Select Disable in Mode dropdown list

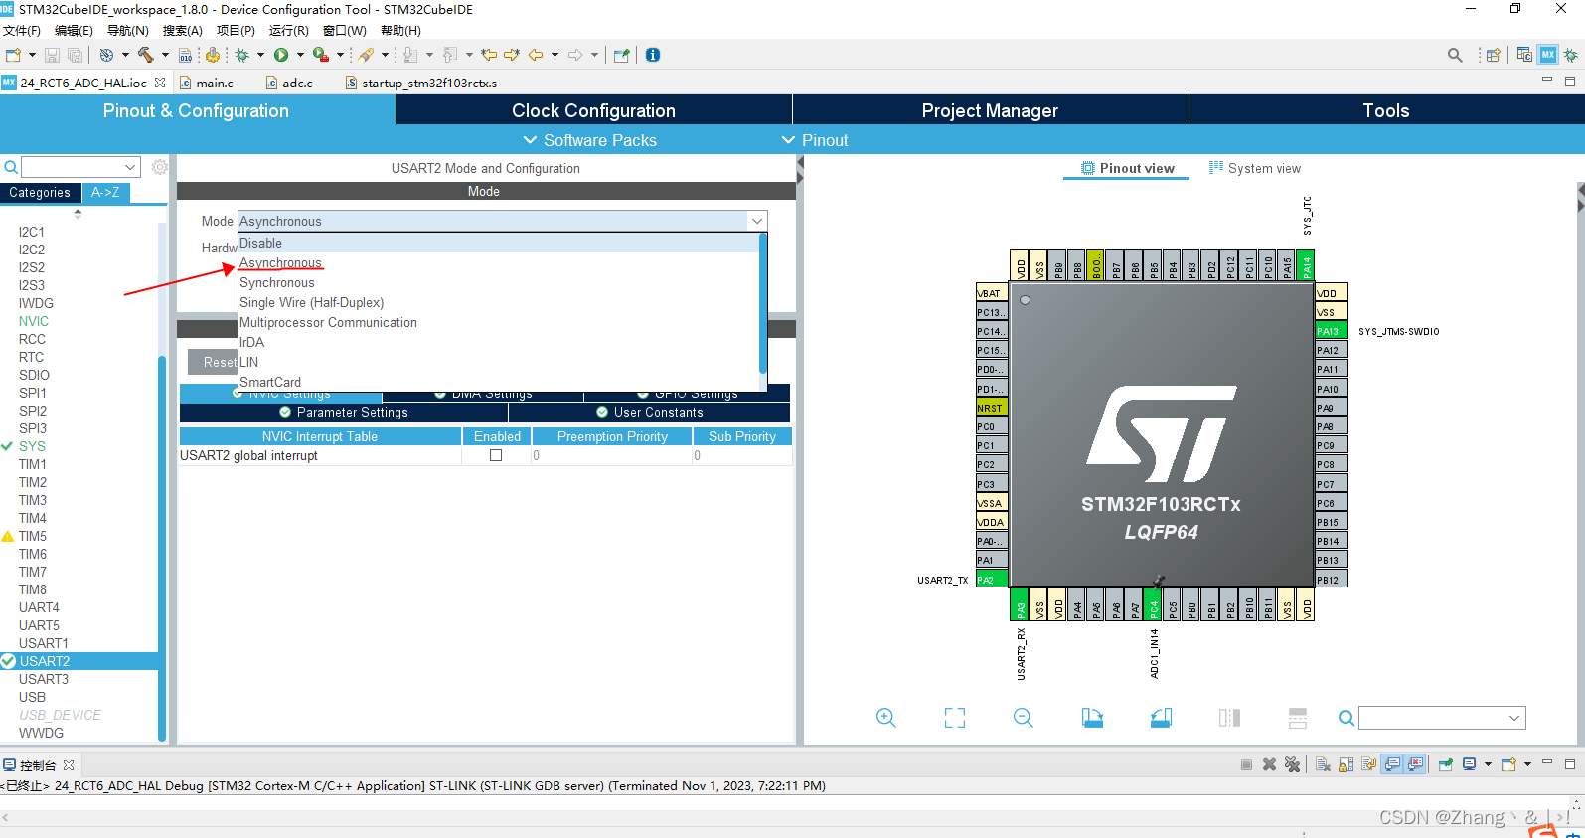point(499,243)
